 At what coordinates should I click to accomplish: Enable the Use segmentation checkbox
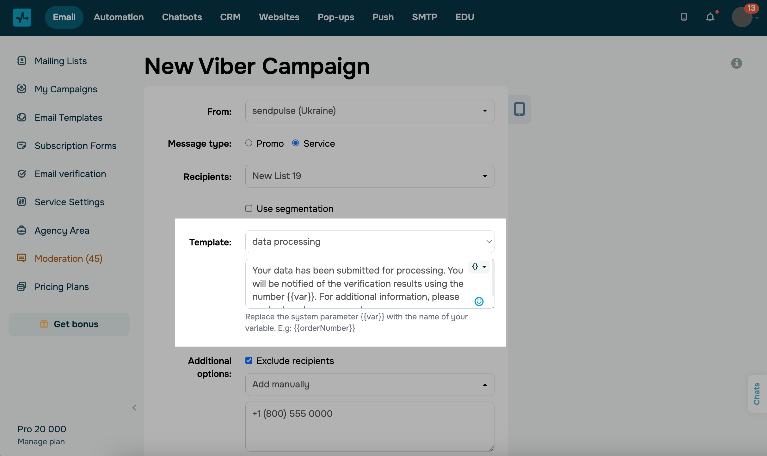click(x=249, y=208)
